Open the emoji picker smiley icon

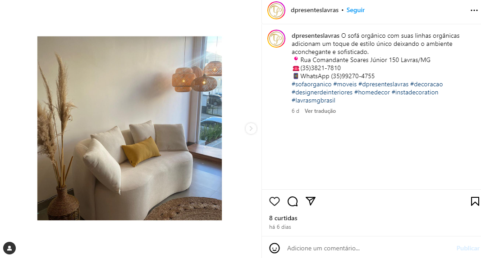tap(274, 248)
